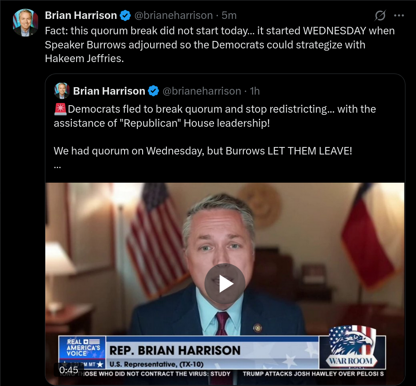Open Brian Harrison's profile avatar on main tweet
The image size is (416, 386).
[x=26, y=22]
